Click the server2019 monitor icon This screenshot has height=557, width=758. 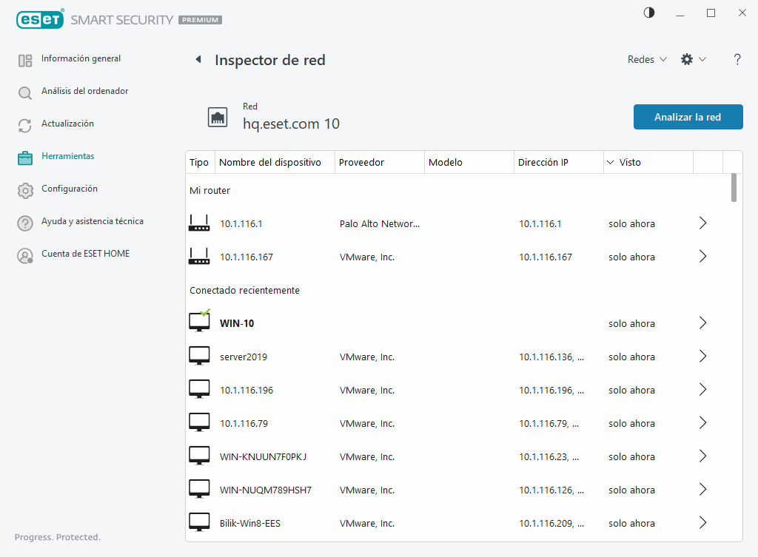pyautogui.click(x=199, y=357)
